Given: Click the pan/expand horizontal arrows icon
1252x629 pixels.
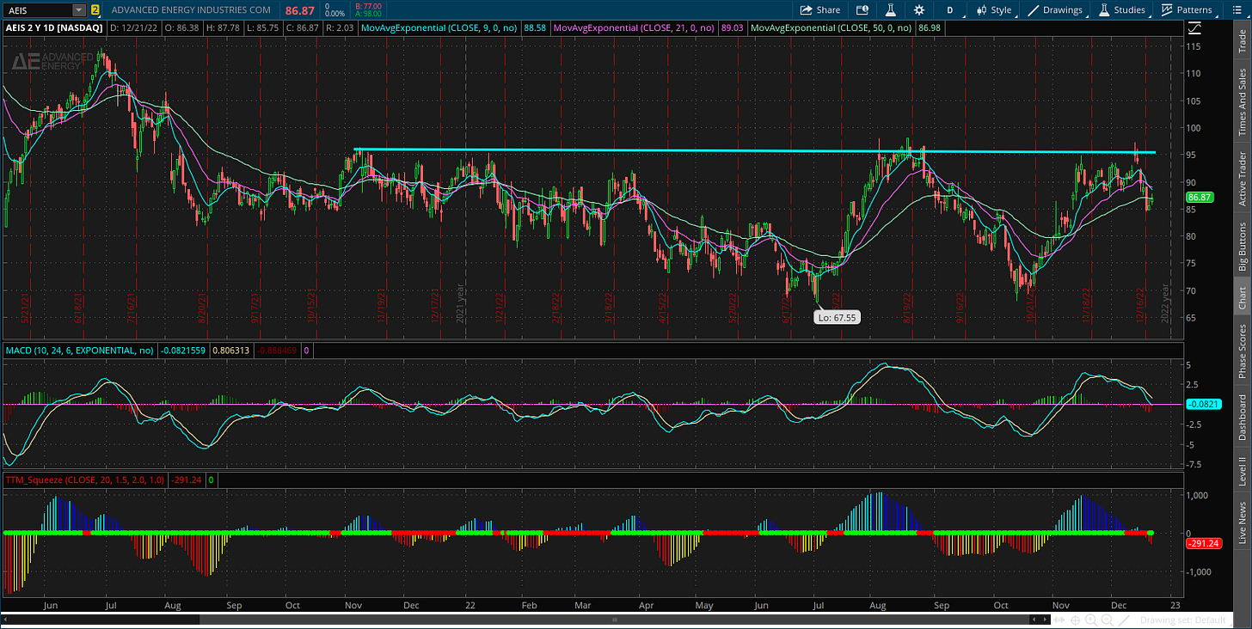Looking at the screenshot, I should click(1059, 620).
